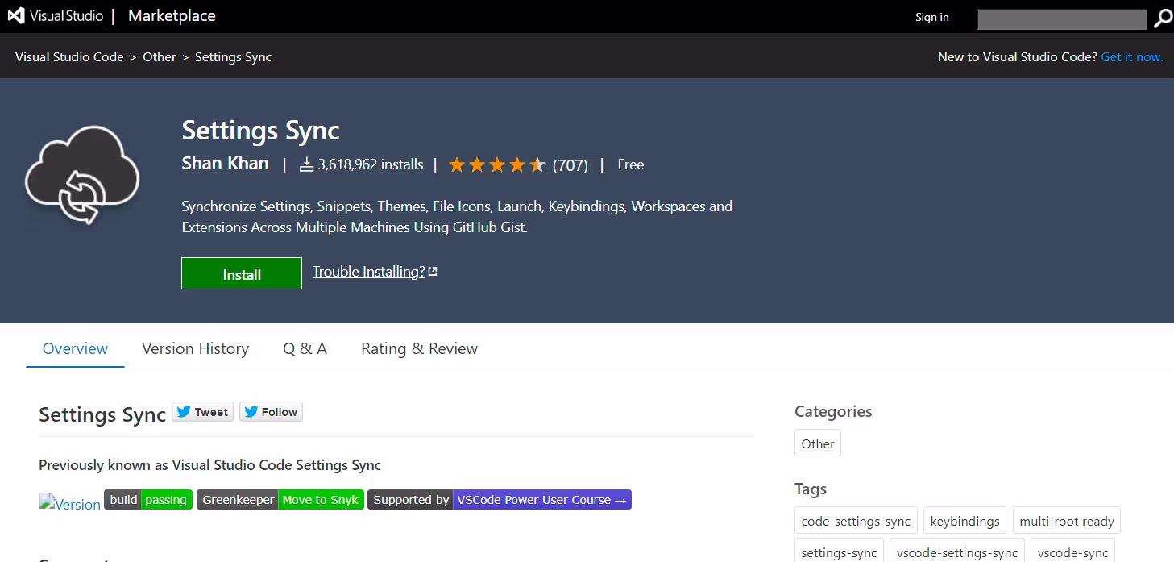Click the green Install button
This screenshot has height=562, width=1174.
[x=242, y=273]
